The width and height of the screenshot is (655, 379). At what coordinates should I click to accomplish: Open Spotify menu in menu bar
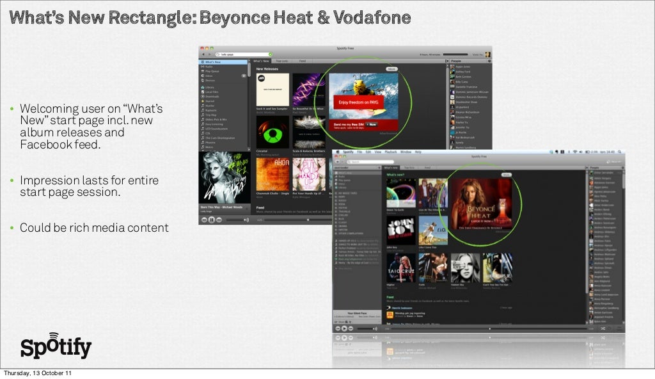pyautogui.click(x=348, y=152)
